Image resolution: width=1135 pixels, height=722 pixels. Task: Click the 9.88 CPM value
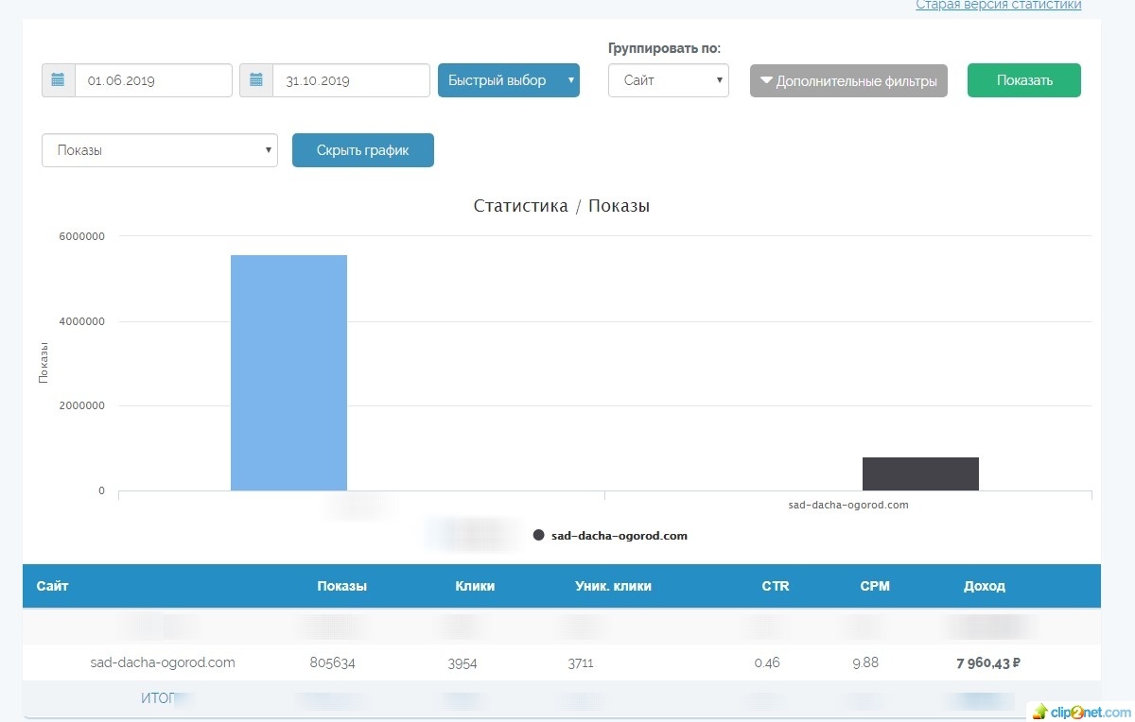point(865,662)
